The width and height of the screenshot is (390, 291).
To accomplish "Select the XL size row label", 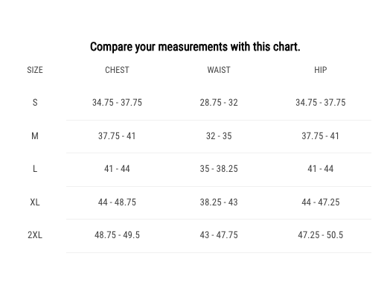I will [35, 202].
